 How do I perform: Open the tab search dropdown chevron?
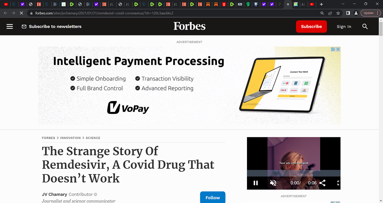point(343,4)
